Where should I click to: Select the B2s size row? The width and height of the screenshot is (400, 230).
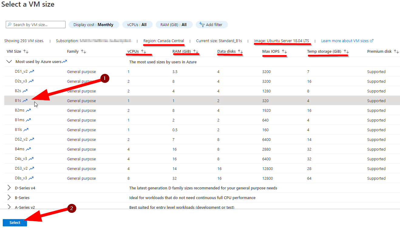[x=202, y=91]
